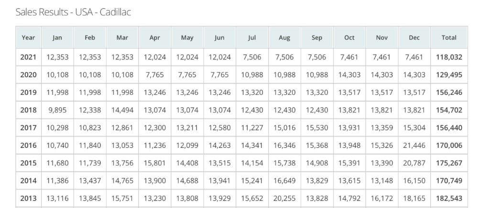Select the 2013 year row label
Viewport: 478px width, 208px height.
pyautogui.click(x=29, y=197)
